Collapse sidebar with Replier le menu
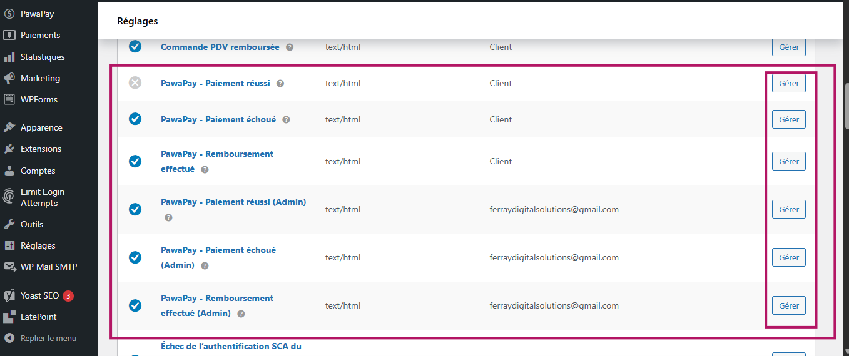 [x=49, y=338]
